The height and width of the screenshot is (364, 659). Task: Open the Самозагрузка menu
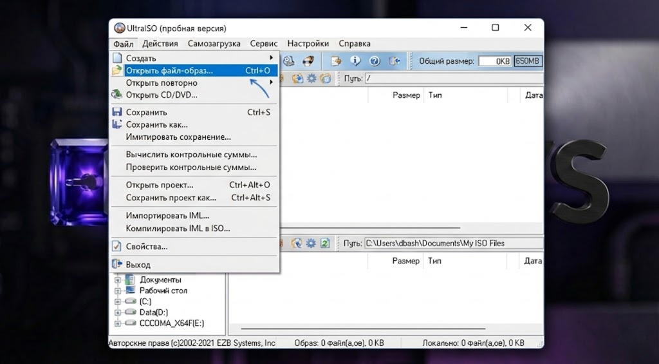point(214,44)
